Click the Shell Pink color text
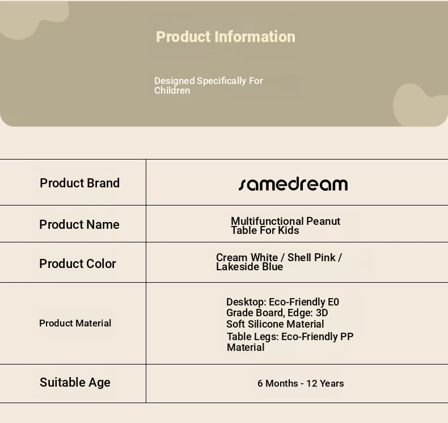The image size is (448, 423). 311,257
